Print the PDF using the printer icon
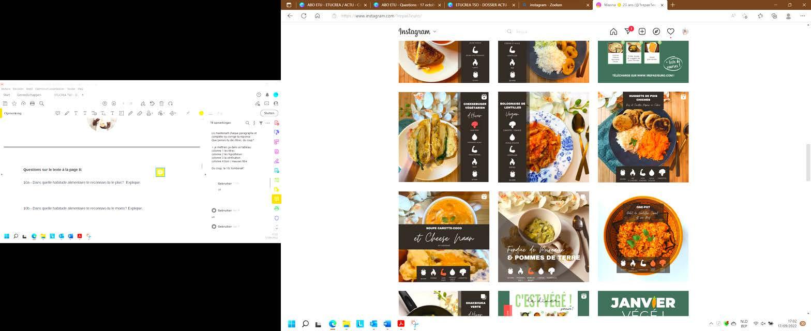 [x=32, y=103]
